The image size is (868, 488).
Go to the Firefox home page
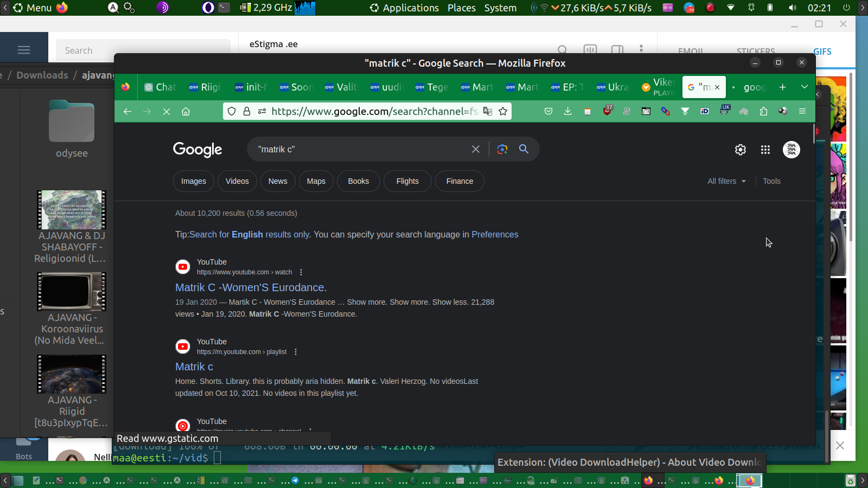click(x=186, y=111)
